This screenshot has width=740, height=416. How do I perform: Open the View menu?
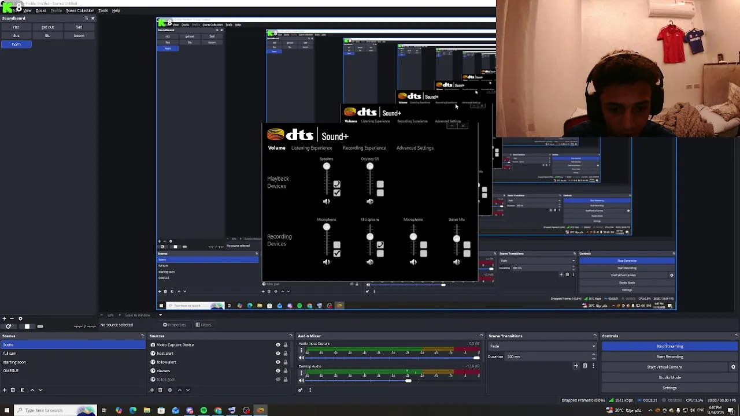(27, 10)
